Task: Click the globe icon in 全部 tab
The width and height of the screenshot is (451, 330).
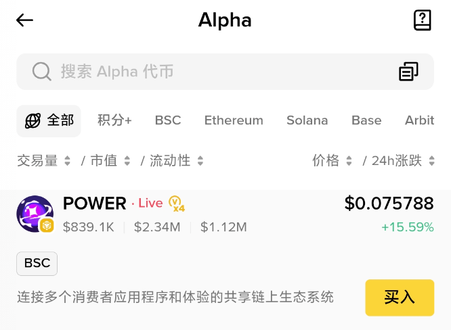Action: pos(33,121)
